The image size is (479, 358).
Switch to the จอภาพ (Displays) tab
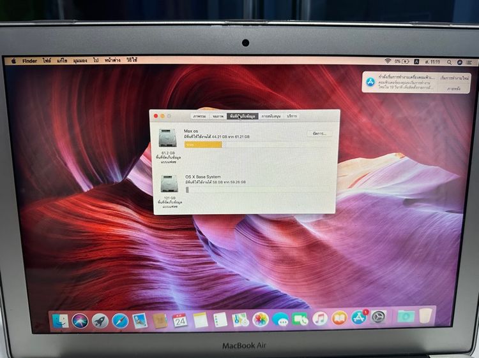[218, 117]
